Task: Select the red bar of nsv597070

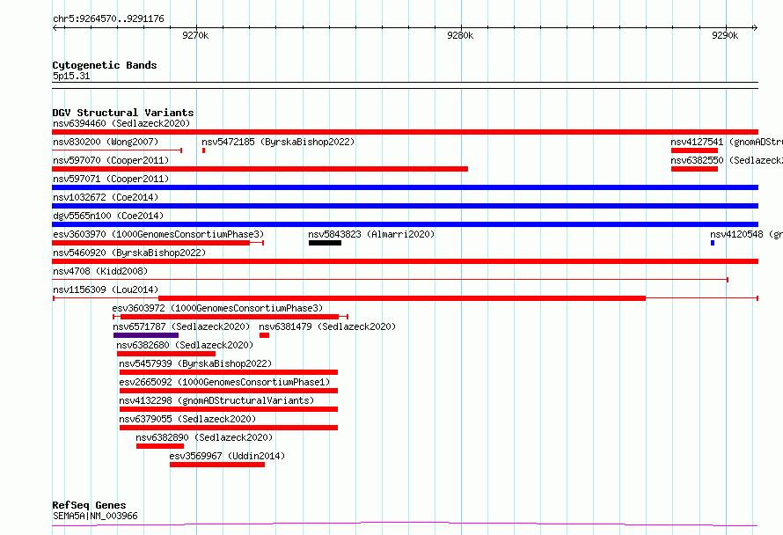Action: pyautogui.click(x=260, y=169)
